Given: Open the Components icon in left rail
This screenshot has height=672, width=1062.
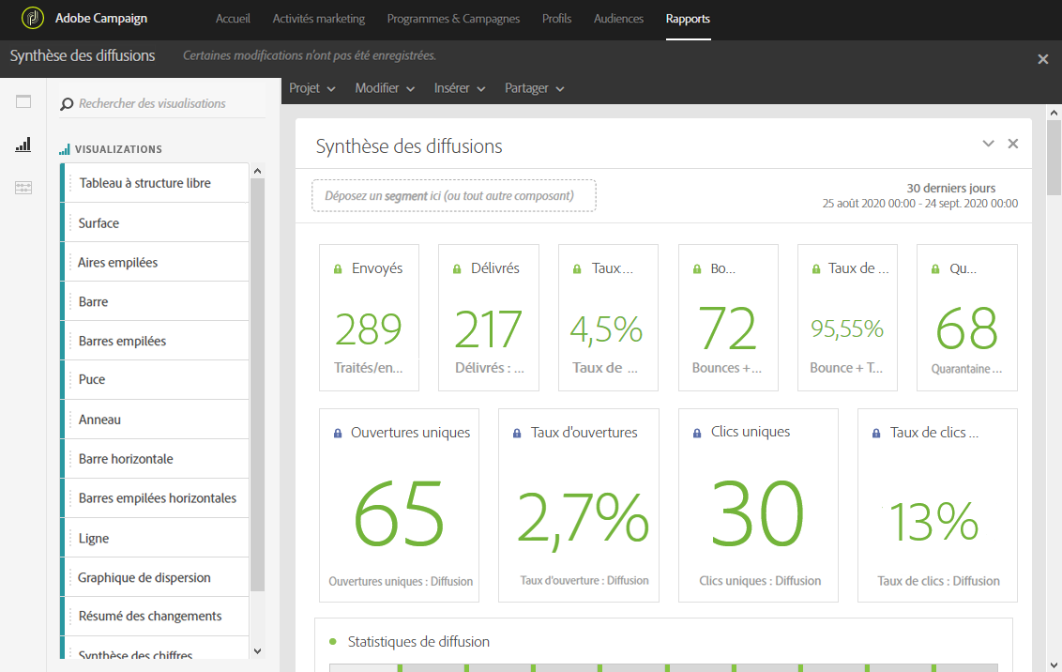Looking at the screenshot, I should pos(23,188).
